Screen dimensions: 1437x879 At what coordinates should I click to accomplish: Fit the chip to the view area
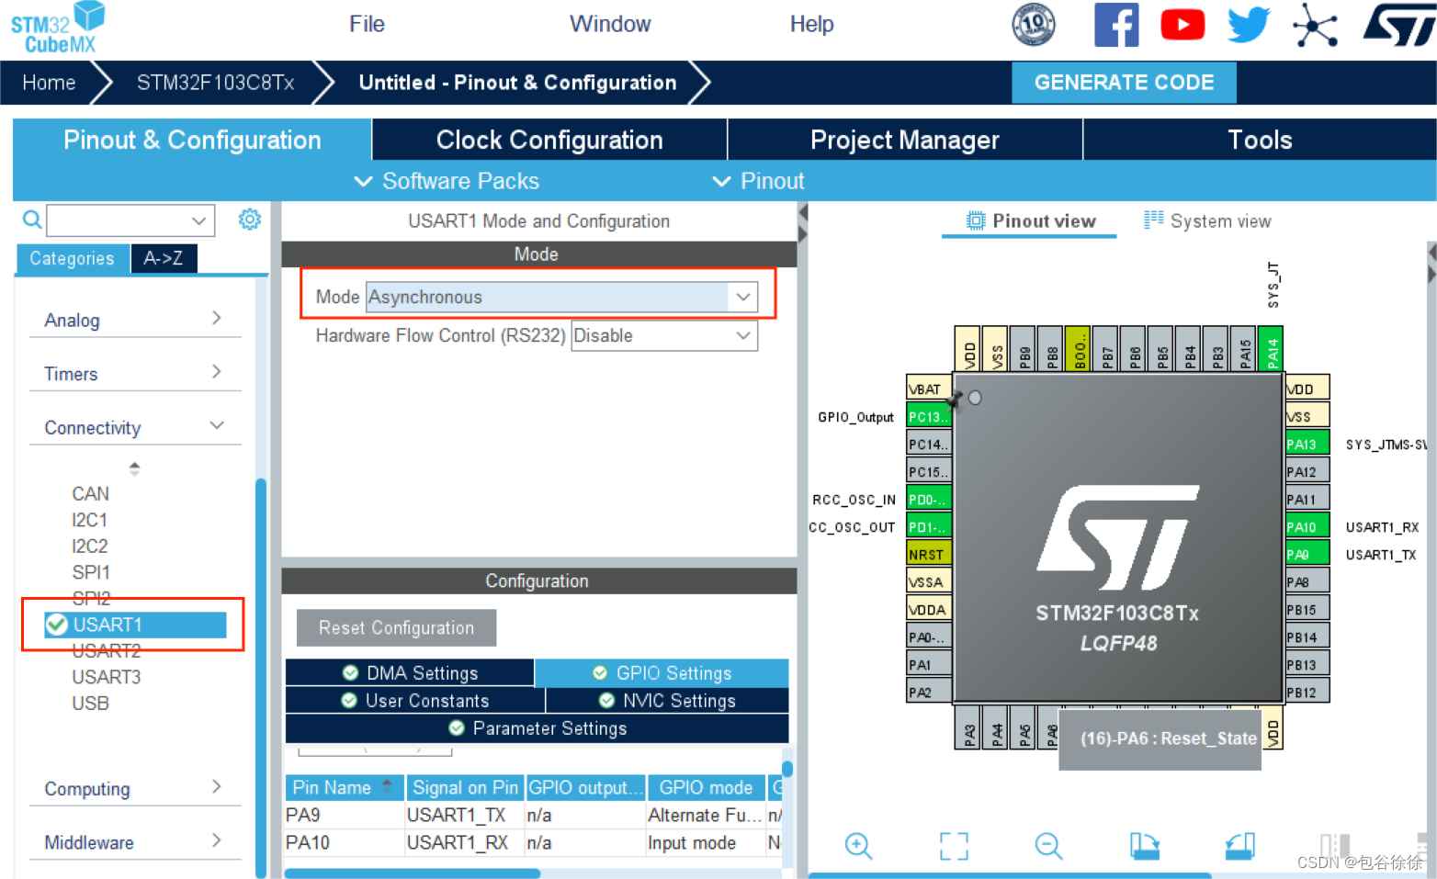click(x=954, y=845)
